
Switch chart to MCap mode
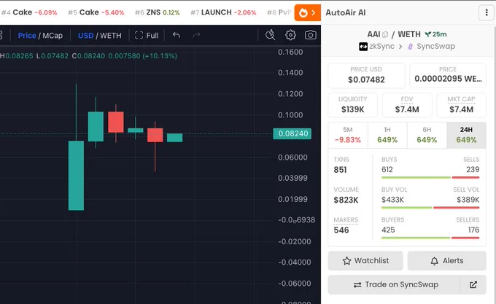point(53,36)
